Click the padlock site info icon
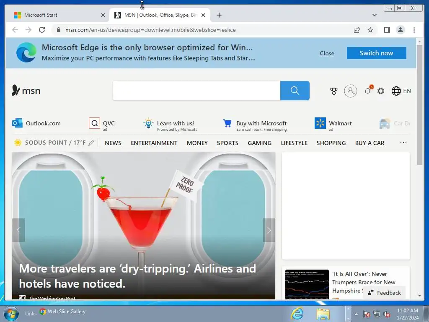 58,30
